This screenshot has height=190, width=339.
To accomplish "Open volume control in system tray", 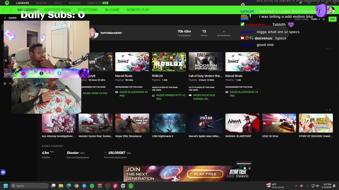I will point(318,186).
